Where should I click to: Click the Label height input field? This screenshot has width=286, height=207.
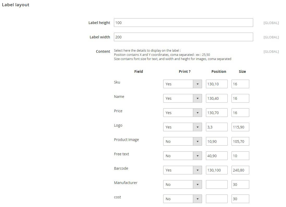tap(183, 23)
